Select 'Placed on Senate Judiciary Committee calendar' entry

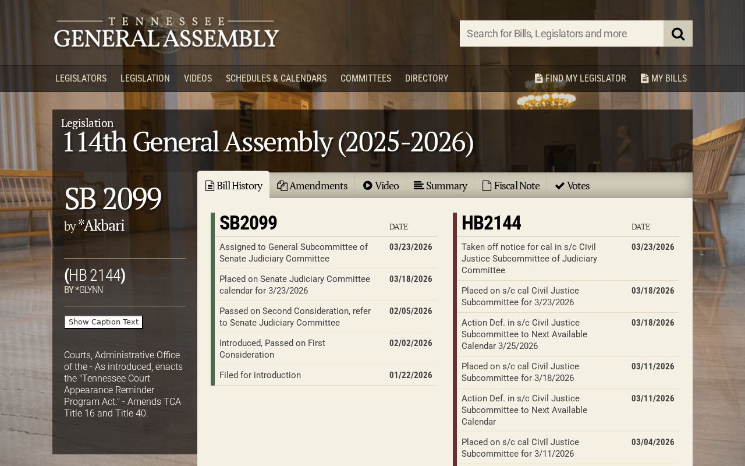pyautogui.click(x=295, y=285)
